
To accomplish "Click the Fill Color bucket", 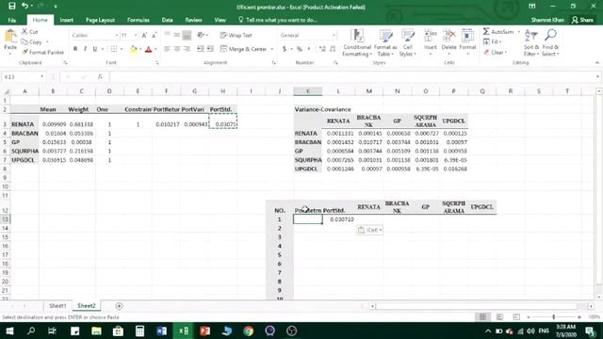I will [x=134, y=49].
